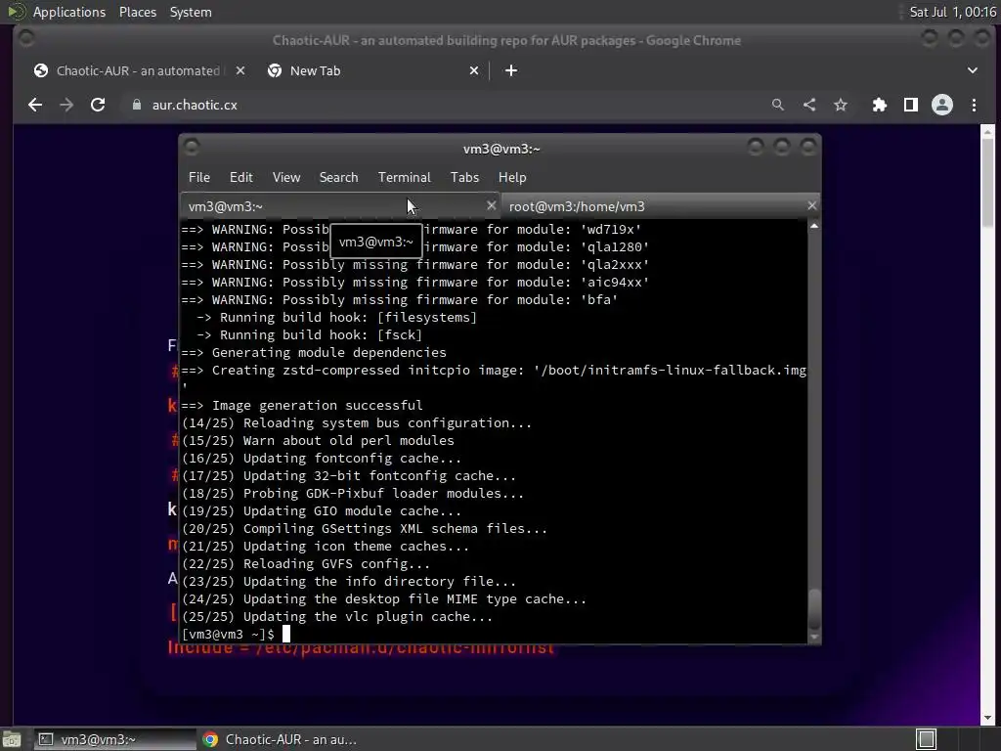
Task: Open the Applications menu
Action: pos(69,12)
